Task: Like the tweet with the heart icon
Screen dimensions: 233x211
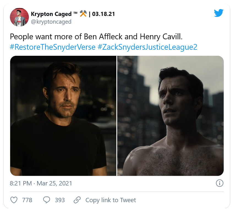Action: [14, 200]
